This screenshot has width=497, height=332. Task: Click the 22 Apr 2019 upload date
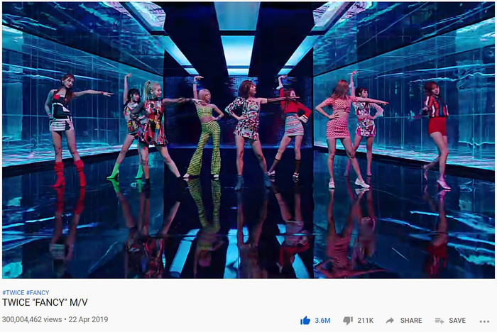tap(88, 319)
